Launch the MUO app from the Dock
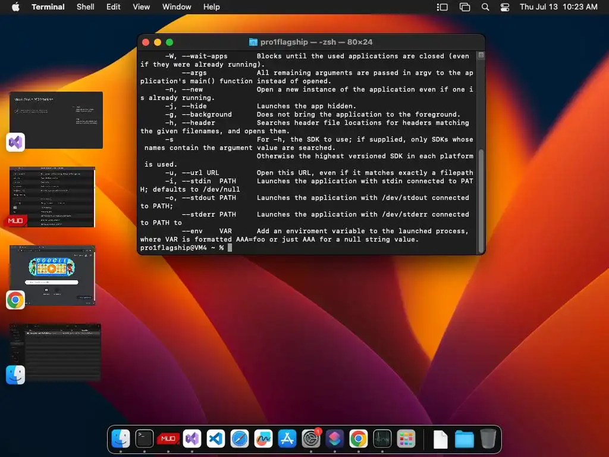609x457 pixels. [x=168, y=439]
